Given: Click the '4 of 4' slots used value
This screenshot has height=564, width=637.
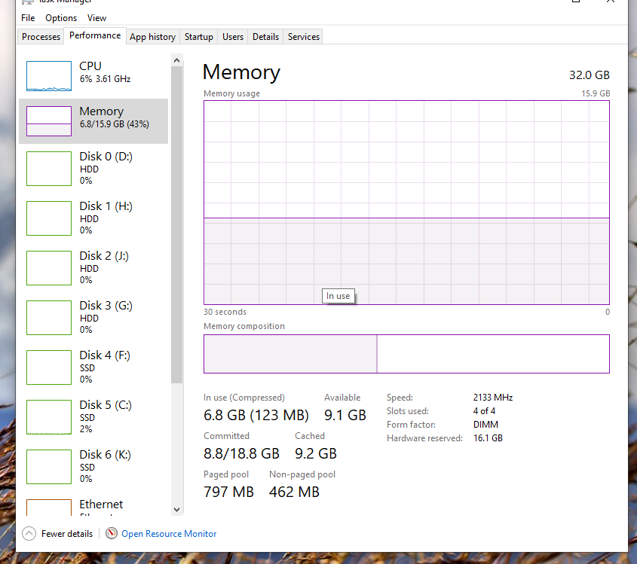Looking at the screenshot, I should (484, 411).
